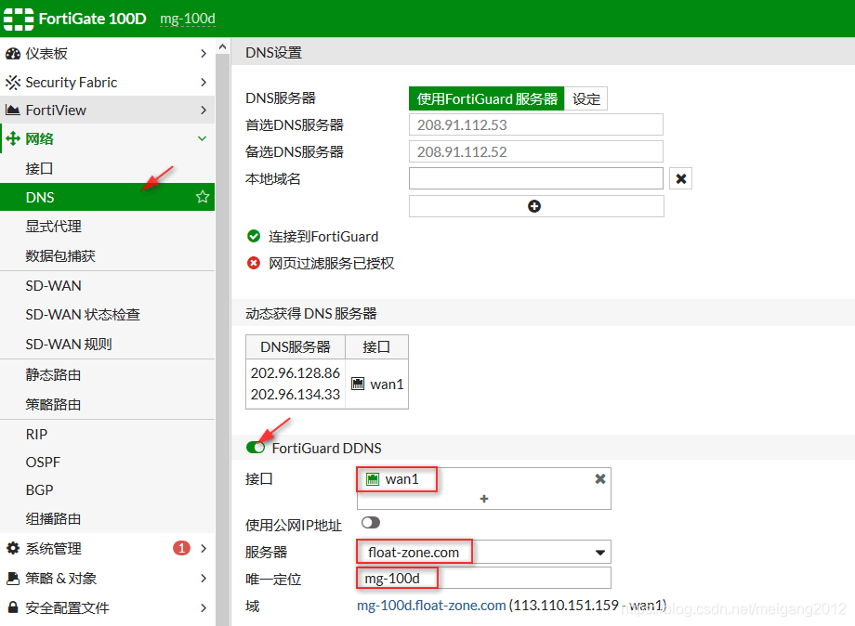The image size is (855, 626).
Task: Click the 首选DNS服务器 field
Action: pyautogui.click(x=536, y=124)
